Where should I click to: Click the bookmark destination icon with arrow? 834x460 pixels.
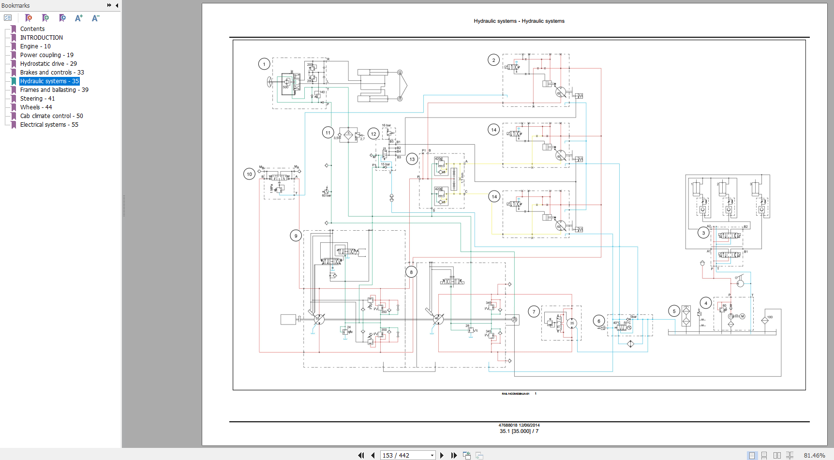(62, 18)
